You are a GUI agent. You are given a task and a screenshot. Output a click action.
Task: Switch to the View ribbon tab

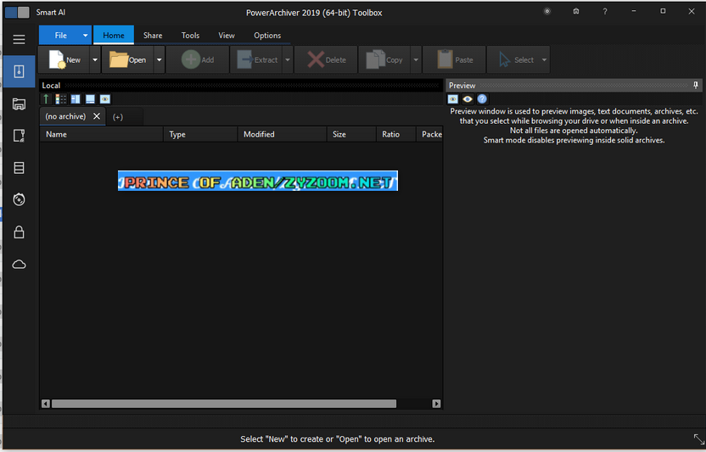point(227,35)
